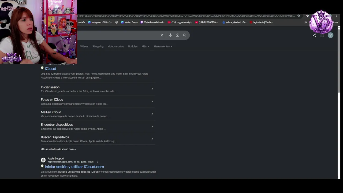Screen dimensions: 343x193
Task: Open the (134) REGGAETON bookmark
Action: pyautogui.click(x=206, y=22)
